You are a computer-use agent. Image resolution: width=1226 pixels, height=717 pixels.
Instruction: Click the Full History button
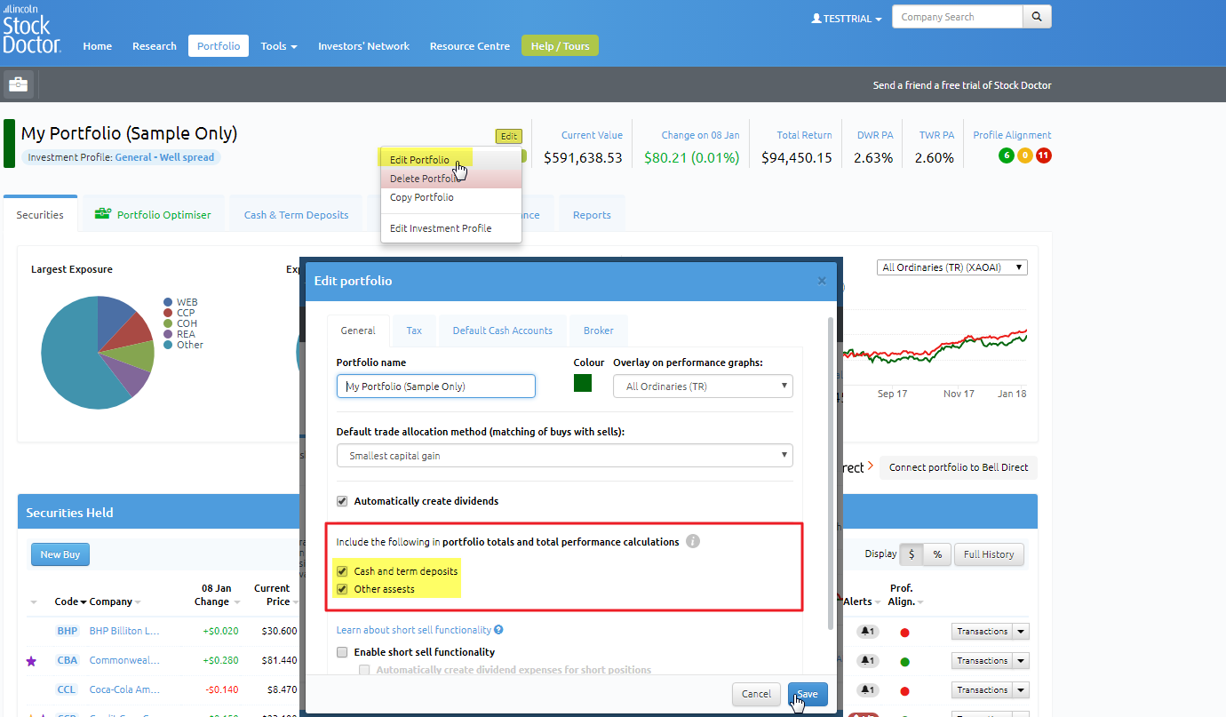tap(989, 554)
